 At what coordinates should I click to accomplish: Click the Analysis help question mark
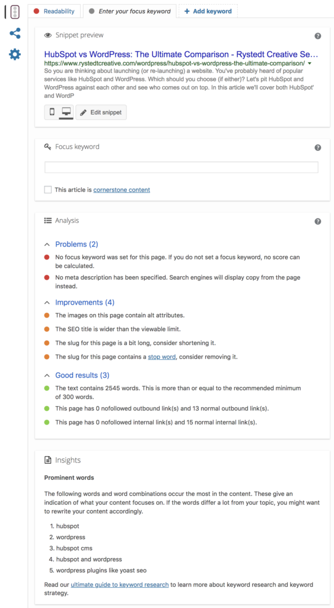(x=318, y=221)
